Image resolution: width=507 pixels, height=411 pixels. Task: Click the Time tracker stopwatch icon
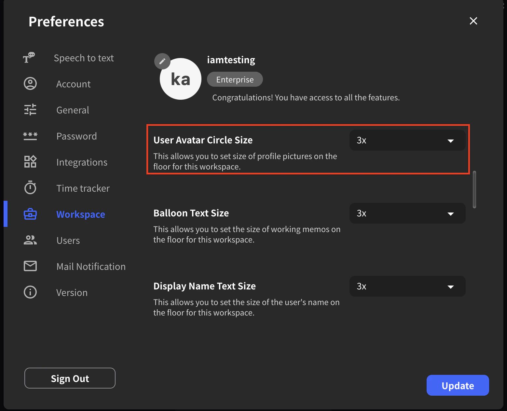30,188
